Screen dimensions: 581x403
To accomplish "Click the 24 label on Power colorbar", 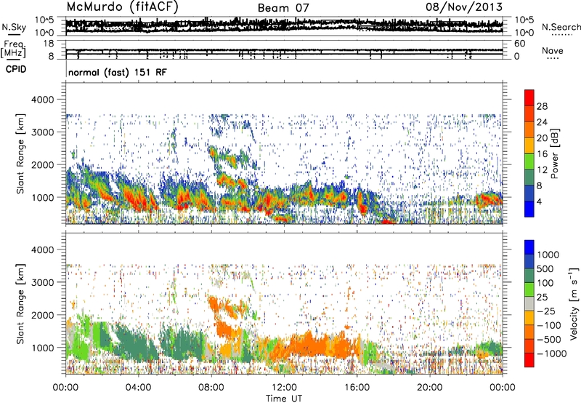I will click(542, 122).
